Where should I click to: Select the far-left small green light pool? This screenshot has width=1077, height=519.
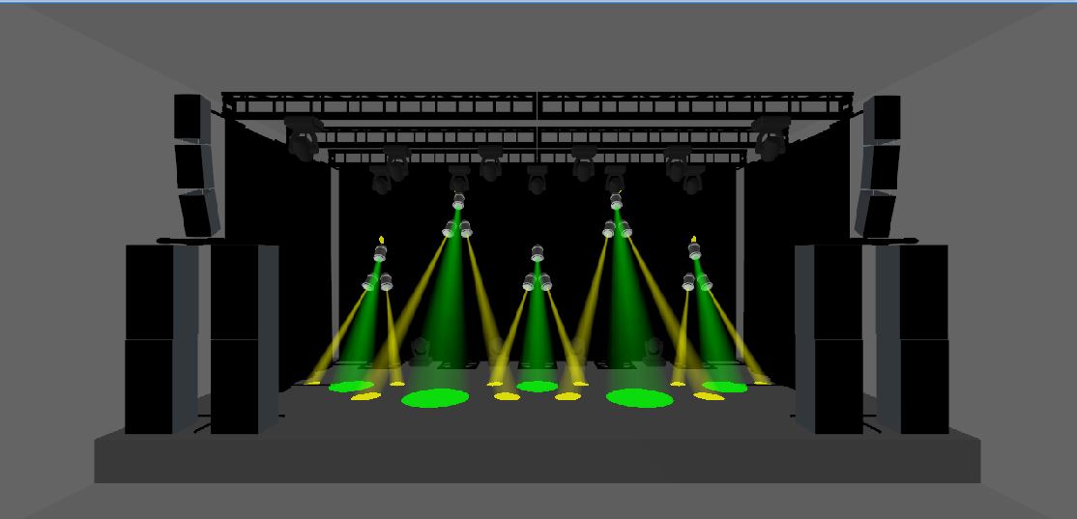(x=351, y=387)
